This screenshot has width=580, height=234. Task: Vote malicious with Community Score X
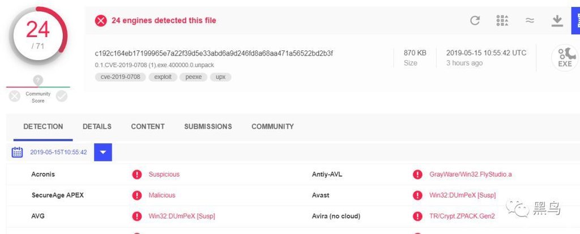(15, 96)
